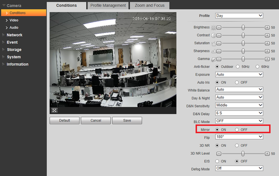279x176 pixels.
Task: Set Mirror to OFF
Action: tap(237, 130)
